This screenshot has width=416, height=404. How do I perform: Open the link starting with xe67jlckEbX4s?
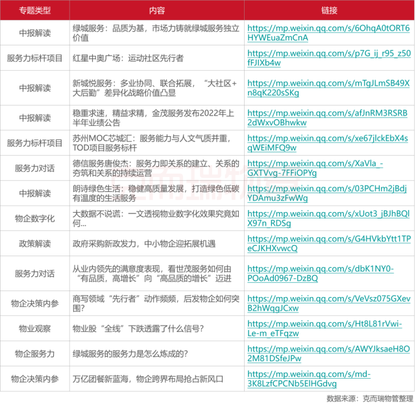tap(328, 143)
